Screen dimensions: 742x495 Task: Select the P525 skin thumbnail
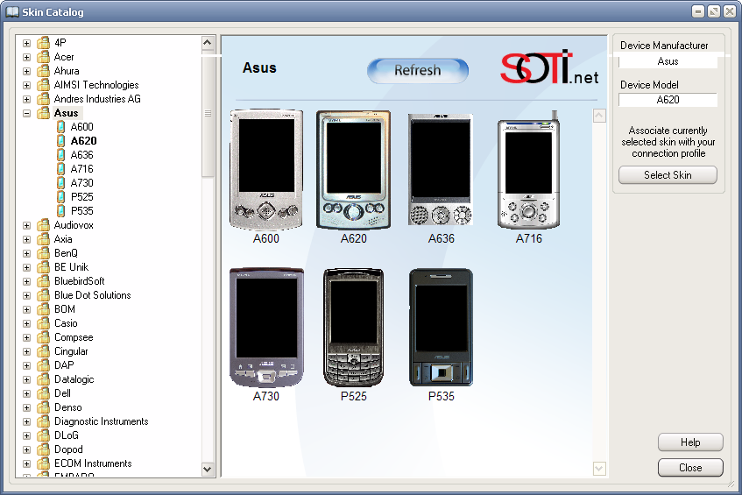point(354,328)
